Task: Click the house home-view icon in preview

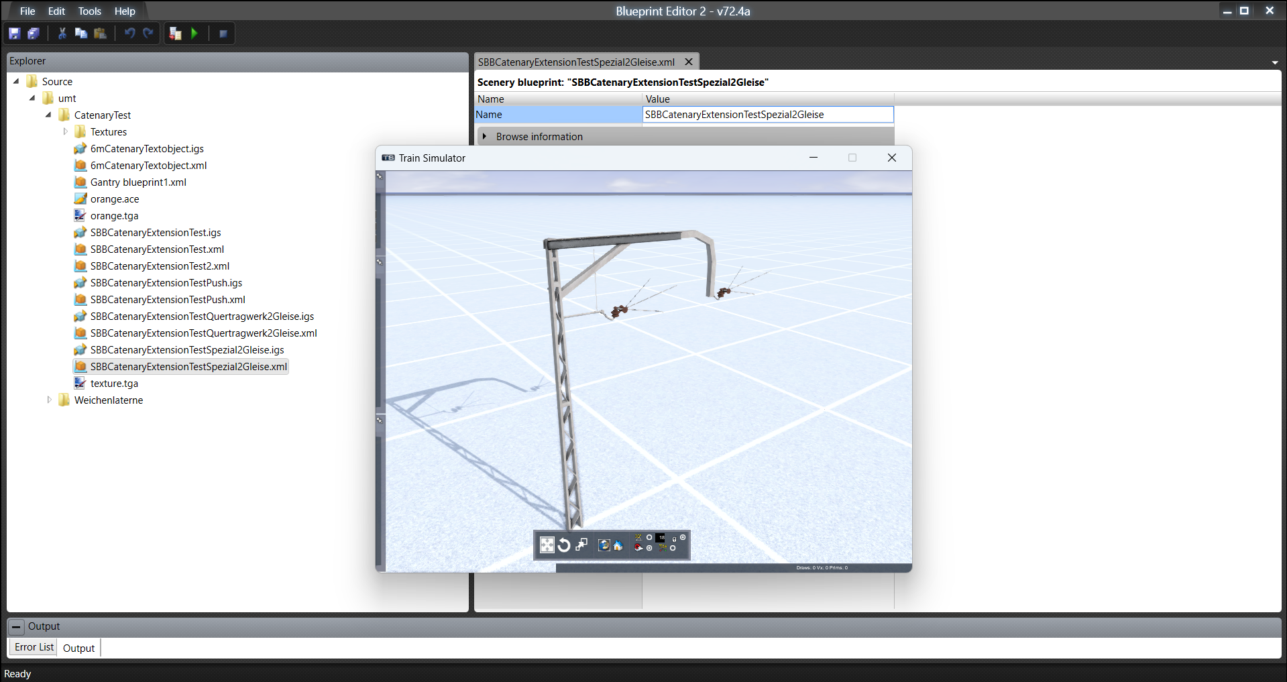Action: coord(618,545)
